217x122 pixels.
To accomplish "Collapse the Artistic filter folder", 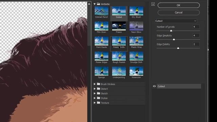I will pyautogui.click(x=95, y=4).
